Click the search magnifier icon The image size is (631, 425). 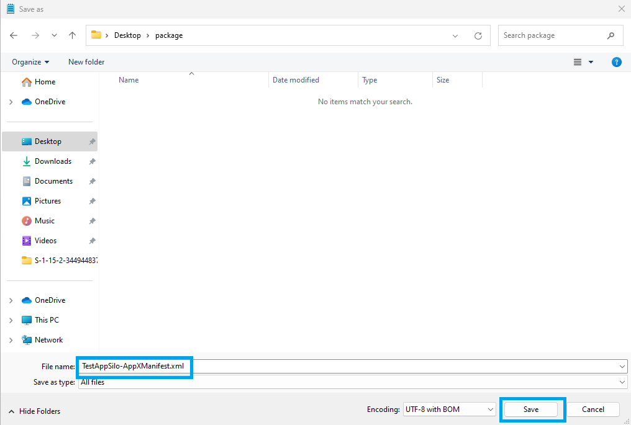pos(611,35)
